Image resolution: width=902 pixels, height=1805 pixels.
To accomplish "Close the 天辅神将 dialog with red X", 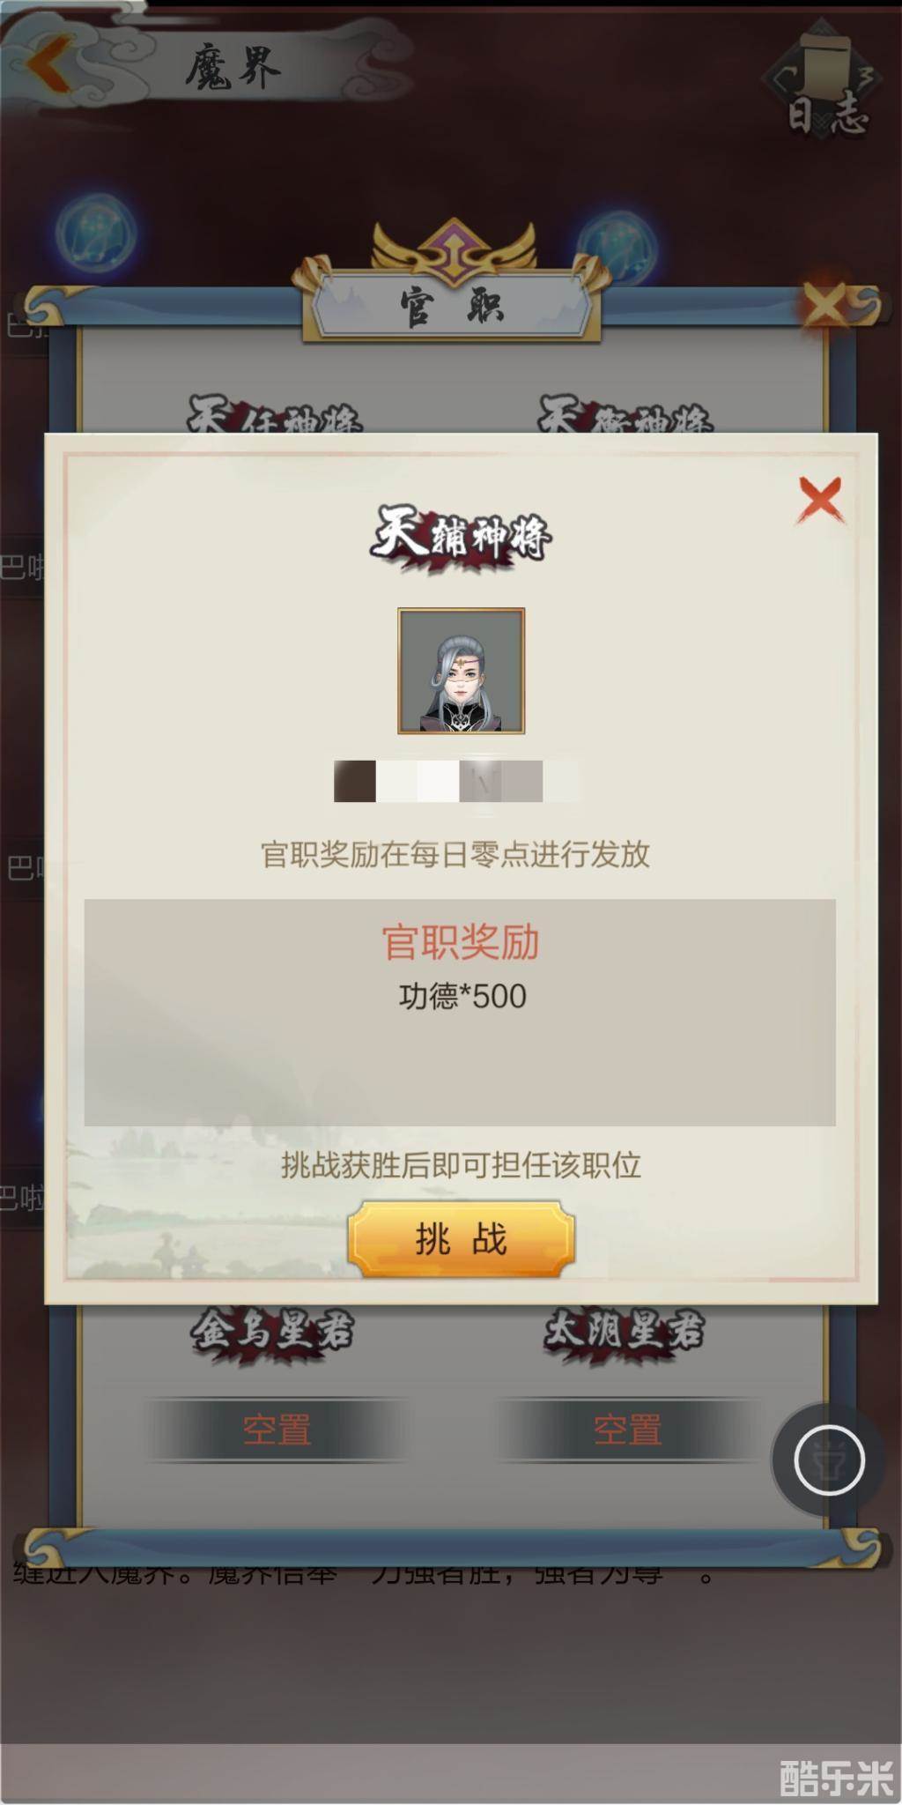I will pyautogui.click(x=820, y=500).
